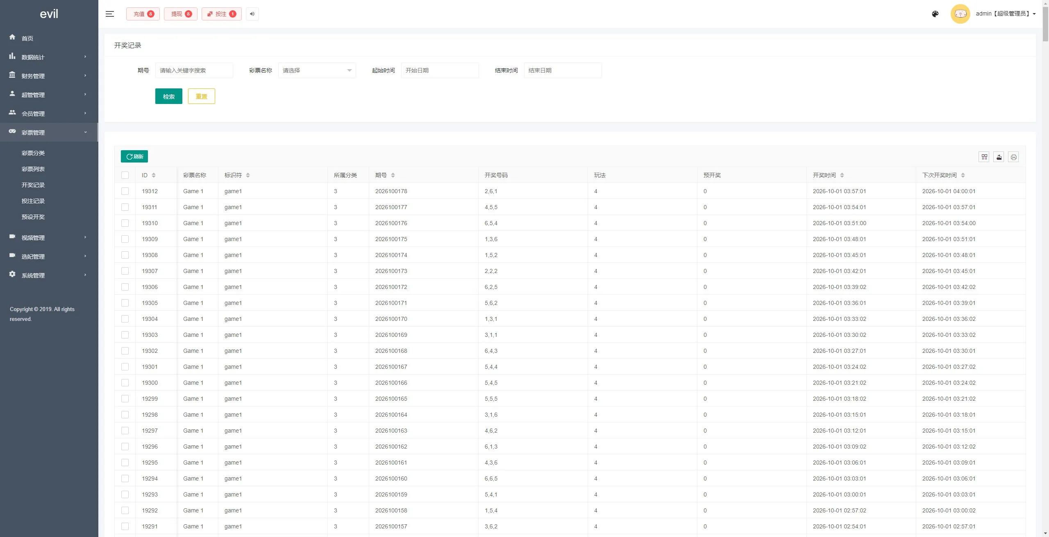Click the green 检索 search button

pyautogui.click(x=169, y=96)
